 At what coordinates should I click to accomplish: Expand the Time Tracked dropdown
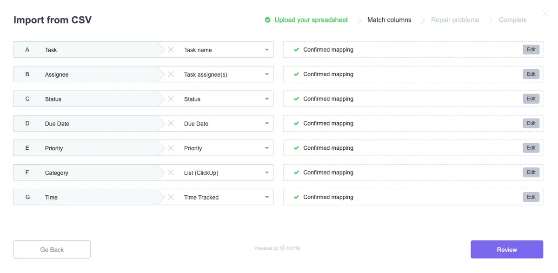tap(266, 197)
